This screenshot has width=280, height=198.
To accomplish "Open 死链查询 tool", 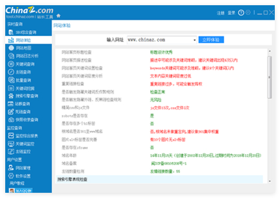I will pyautogui.click(x=19, y=112).
